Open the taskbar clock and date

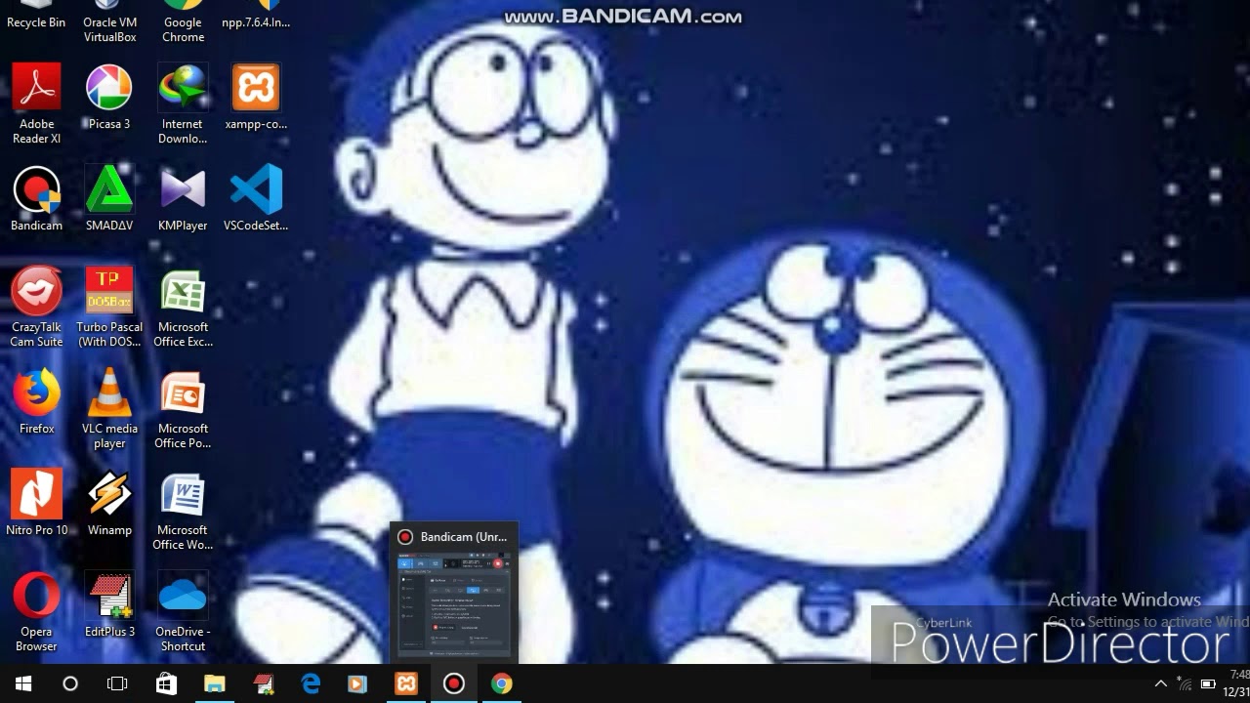(x=1238, y=683)
